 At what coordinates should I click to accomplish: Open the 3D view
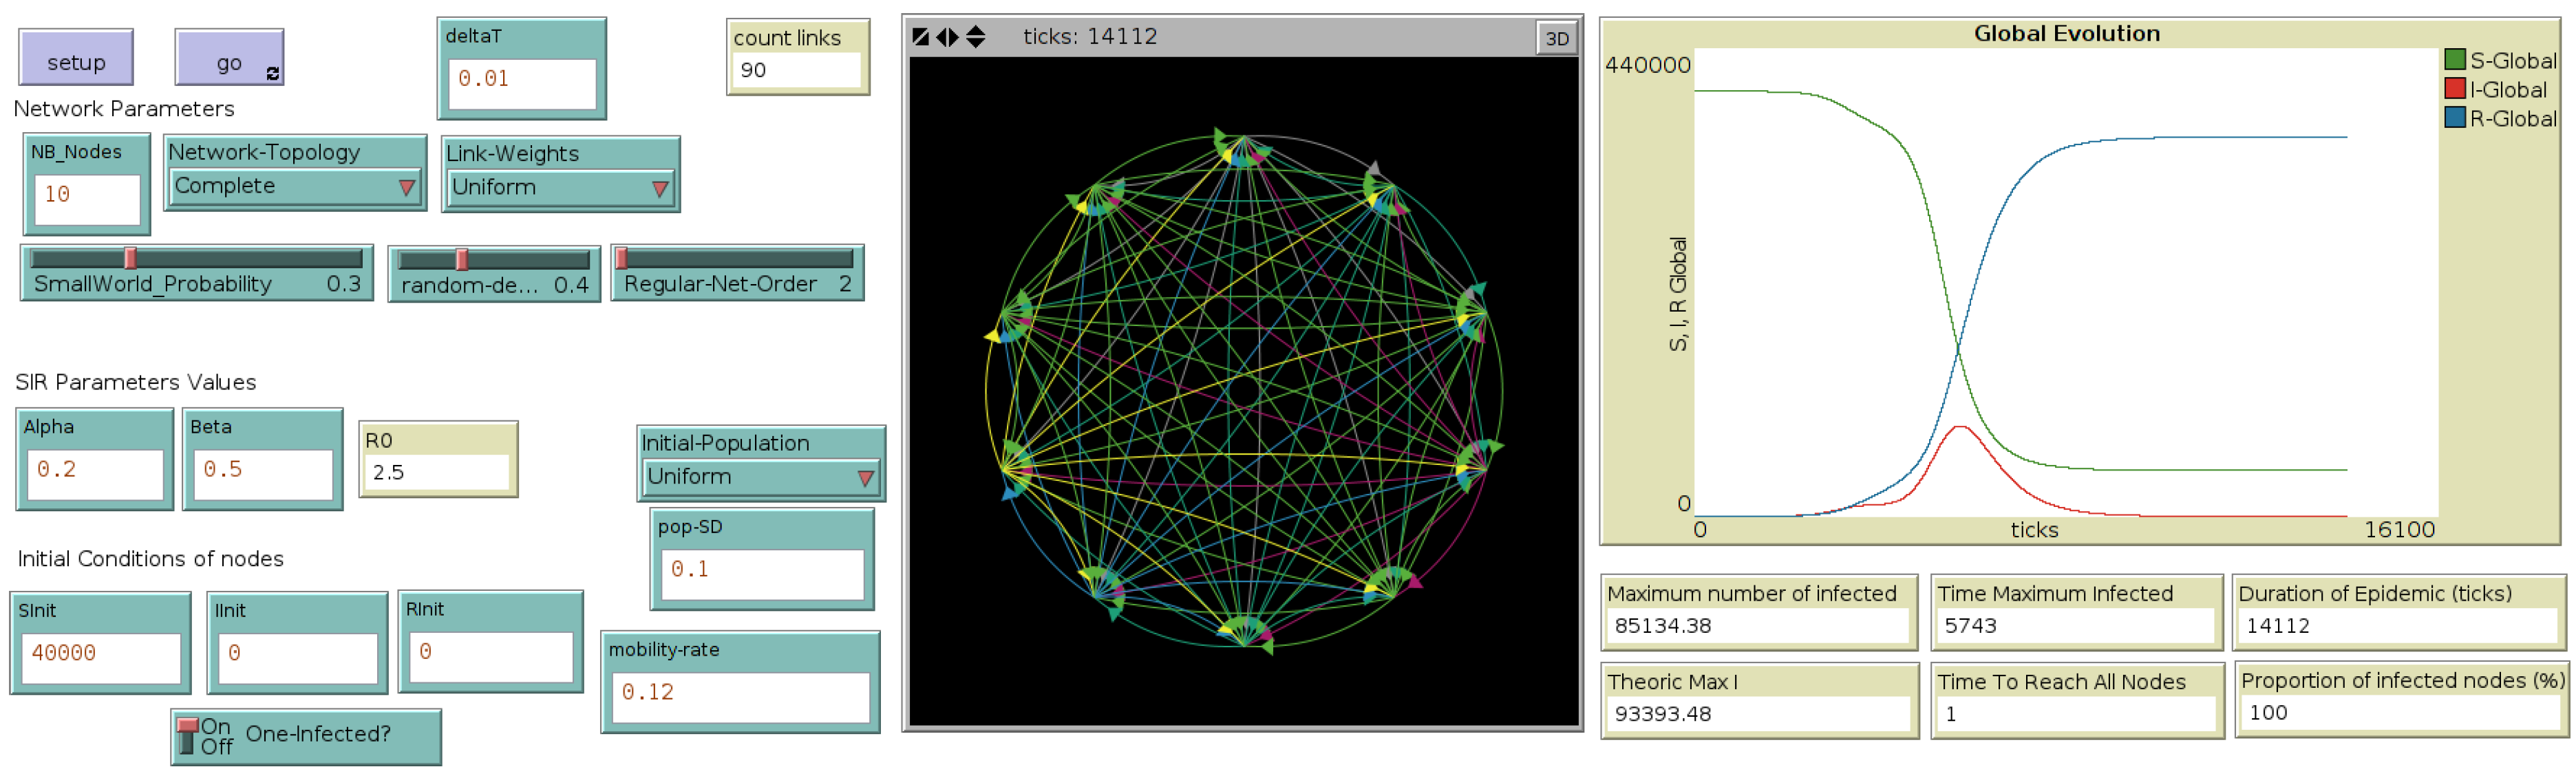(x=1556, y=39)
